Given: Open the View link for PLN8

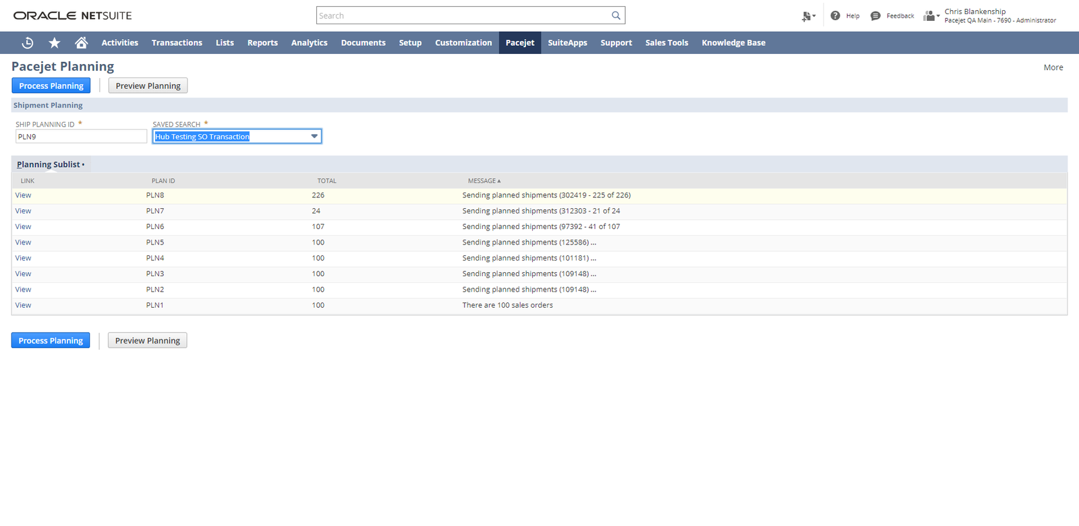Looking at the screenshot, I should coord(24,195).
